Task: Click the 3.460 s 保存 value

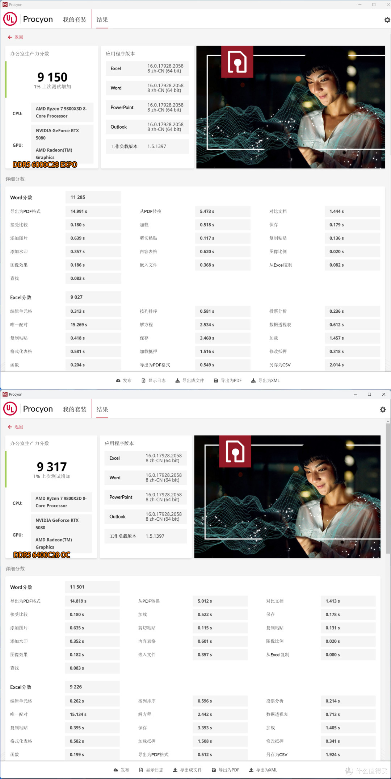Action: 223,338
